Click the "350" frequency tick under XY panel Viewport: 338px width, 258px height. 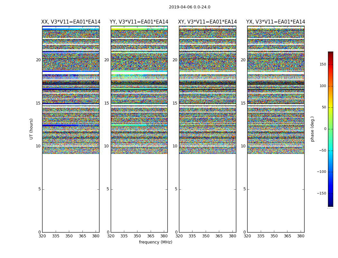click(206, 236)
